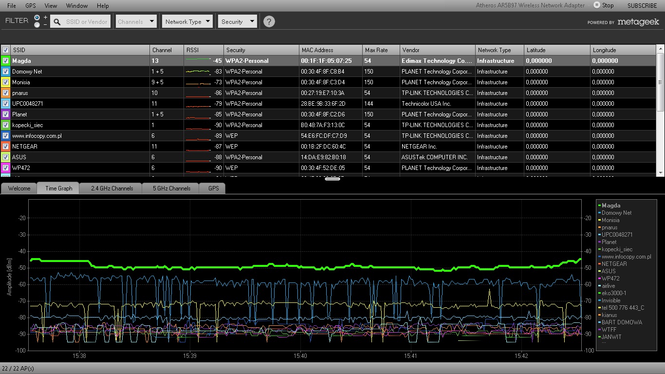
Task: Switch to the GPS tab
Action: pos(213,188)
